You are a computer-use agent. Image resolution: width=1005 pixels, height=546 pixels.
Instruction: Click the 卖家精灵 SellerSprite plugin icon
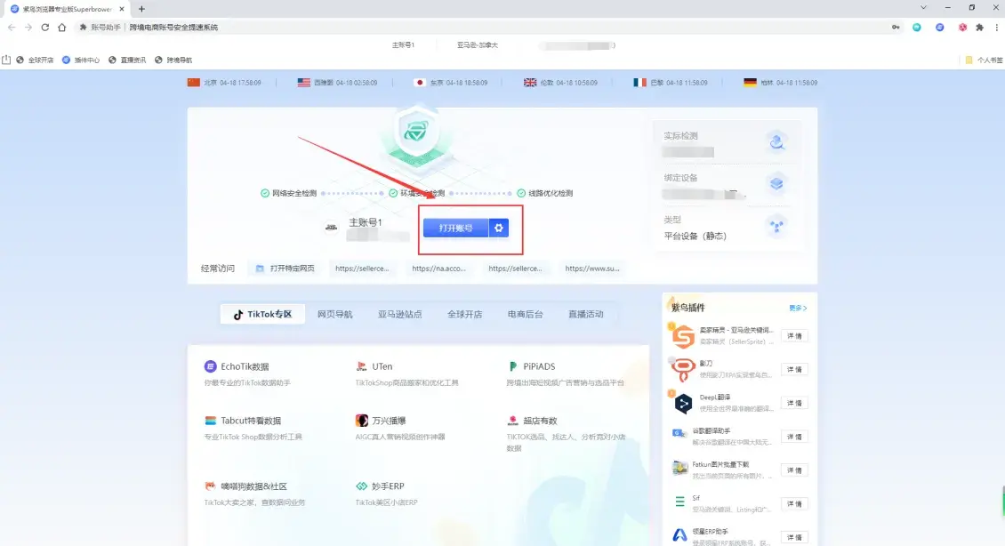(683, 336)
